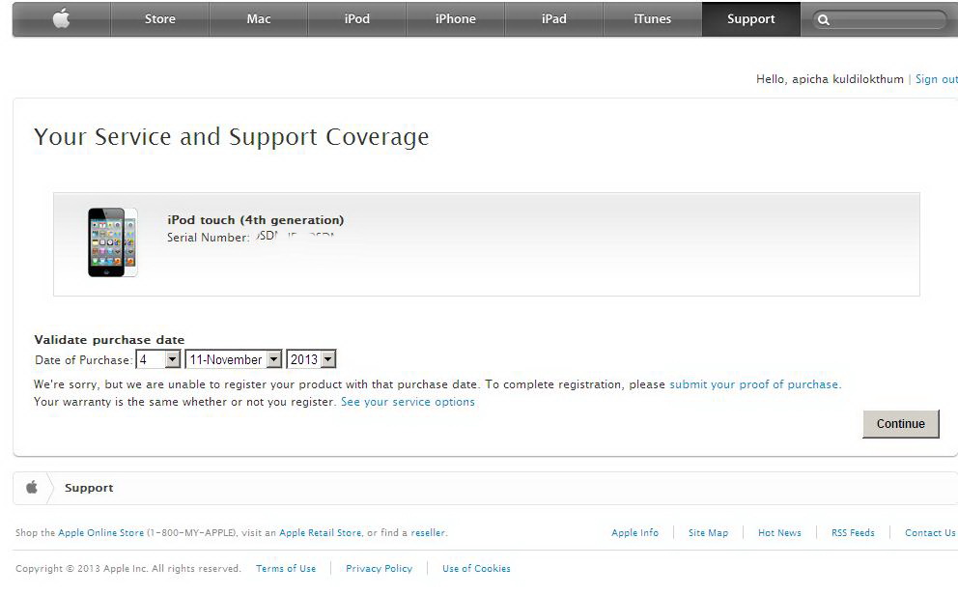Click the 'Serial Number:' label text
The width and height of the screenshot is (958, 595).
coord(208,237)
